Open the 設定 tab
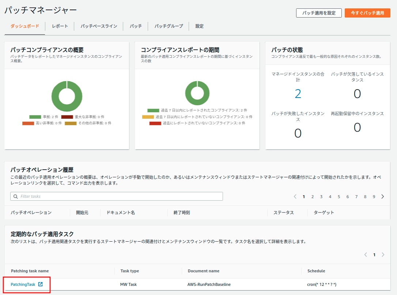Viewport: 397px width, 295px height. point(199,26)
